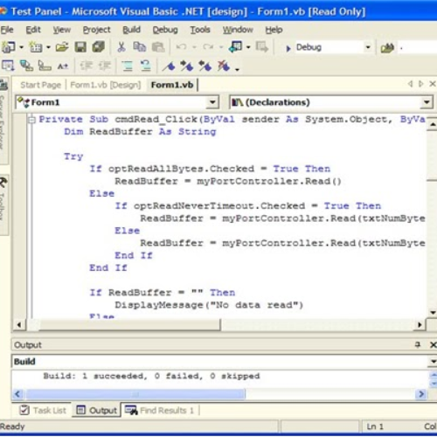
Task: Open the Form1 class name dropdown
Action: pos(212,102)
